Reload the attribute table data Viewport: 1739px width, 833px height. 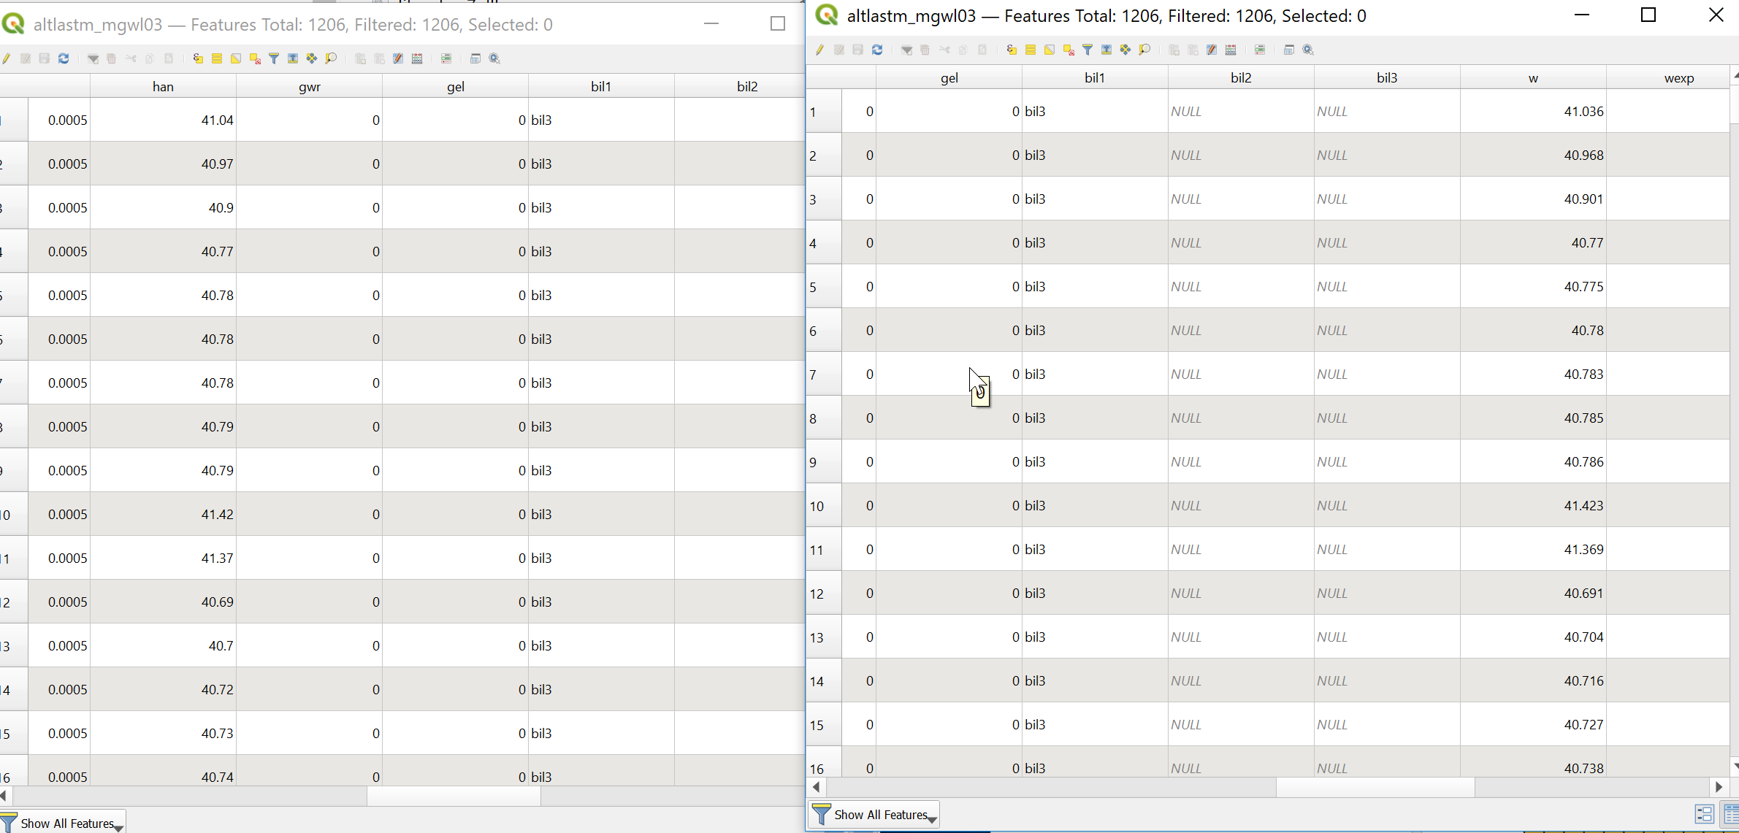(x=877, y=50)
